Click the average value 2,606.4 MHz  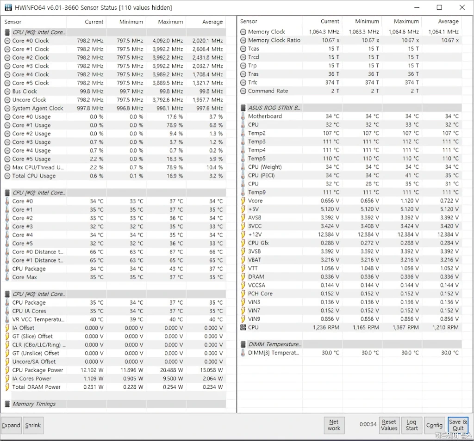[x=208, y=49]
